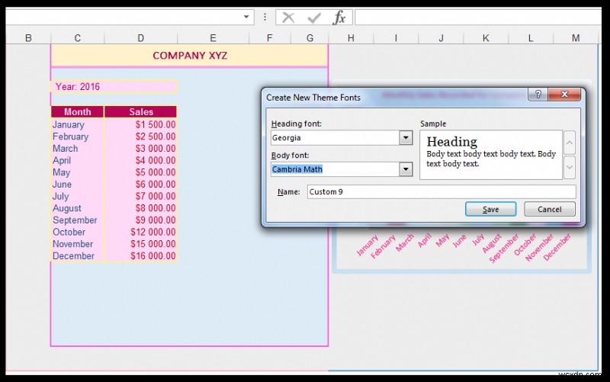The width and height of the screenshot is (610, 382).
Task: Select the July month cell
Action: [x=78, y=196]
